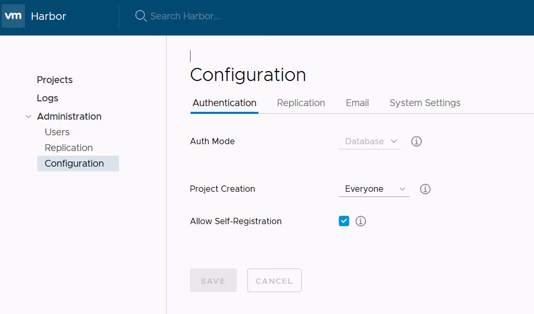This screenshot has width=534, height=314.
Task: Click the Project Creation info icon
Action: (425, 189)
